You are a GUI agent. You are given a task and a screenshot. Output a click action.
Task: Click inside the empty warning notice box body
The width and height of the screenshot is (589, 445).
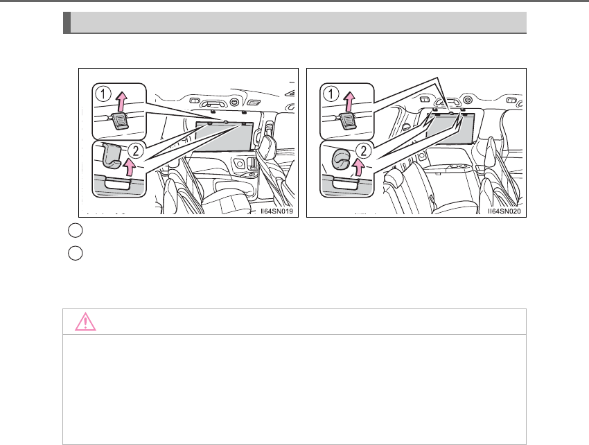click(x=294, y=390)
